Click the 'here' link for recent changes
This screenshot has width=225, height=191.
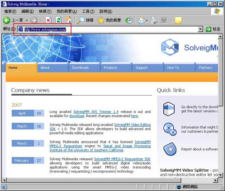tap(135, 116)
